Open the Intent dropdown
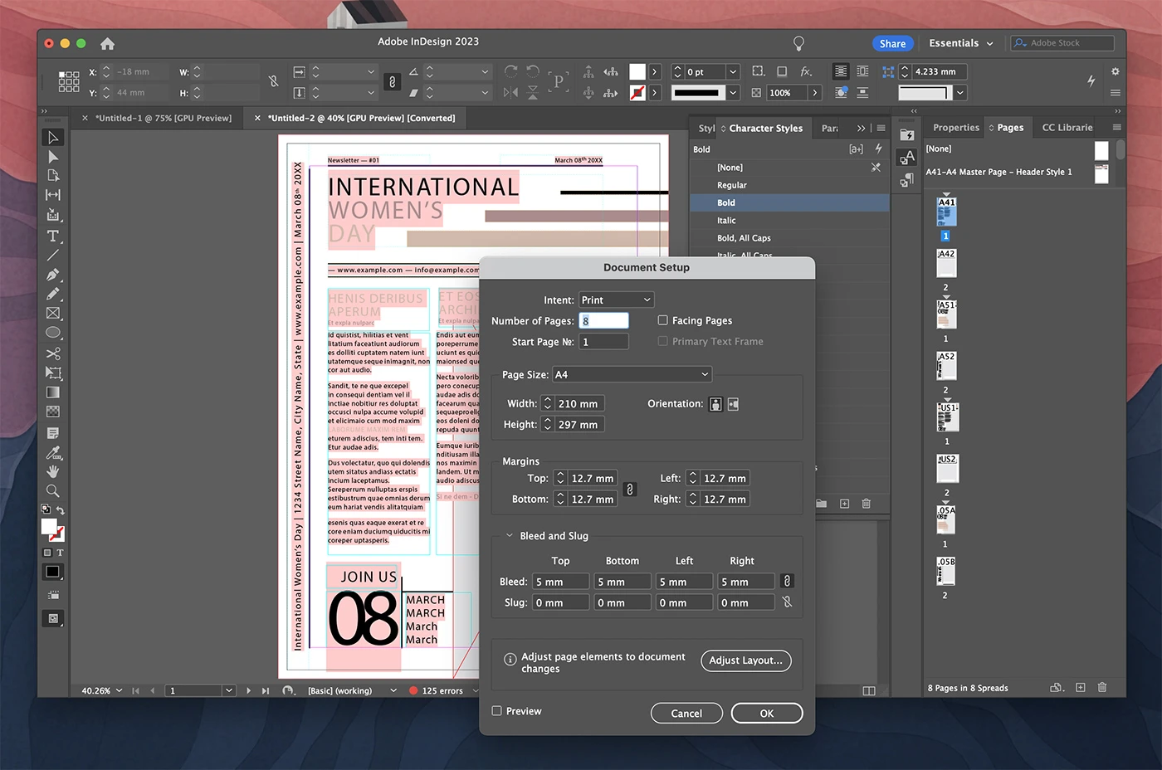The width and height of the screenshot is (1162, 770). (617, 300)
